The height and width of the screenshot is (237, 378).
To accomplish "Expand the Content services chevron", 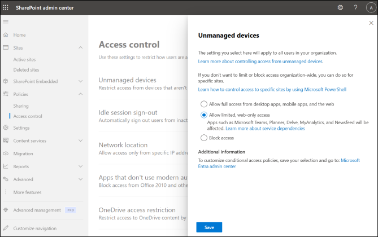I will coord(81,141).
